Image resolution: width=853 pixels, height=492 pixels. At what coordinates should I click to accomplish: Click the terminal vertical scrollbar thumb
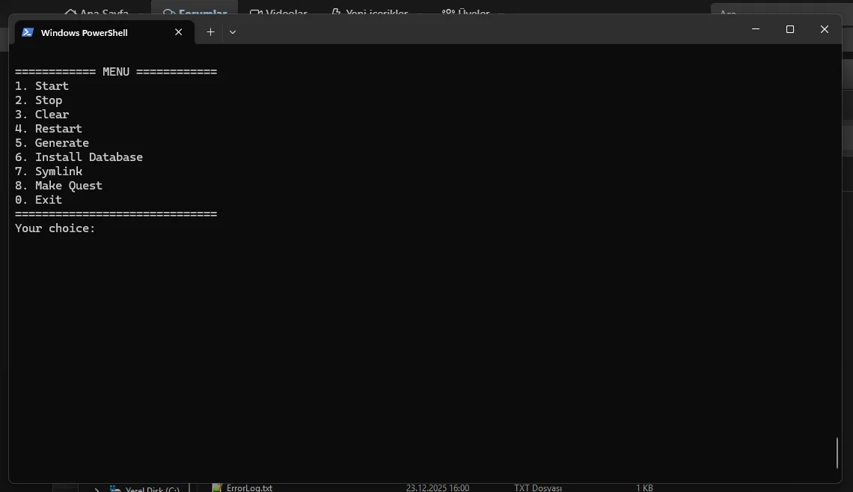(x=837, y=452)
